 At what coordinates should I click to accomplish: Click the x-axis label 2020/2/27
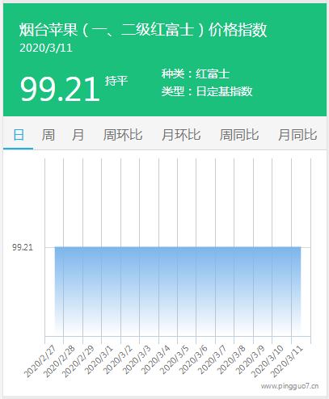pyautogui.click(x=40, y=362)
